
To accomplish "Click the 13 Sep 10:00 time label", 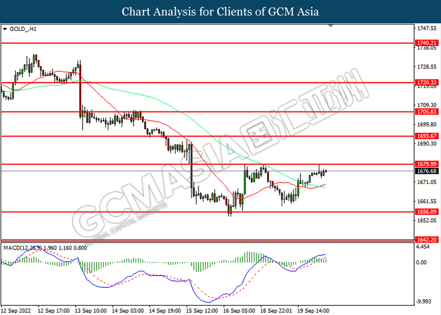I will point(91,311).
